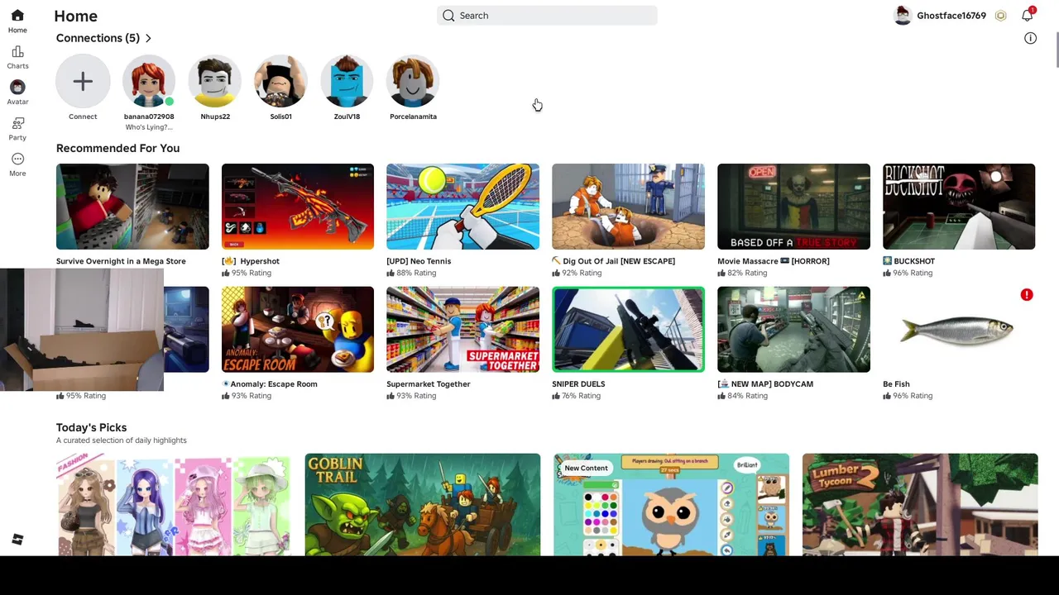Click the red alert badge on Be Fish
This screenshot has width=1059, height=595.
coord(1027,295)
